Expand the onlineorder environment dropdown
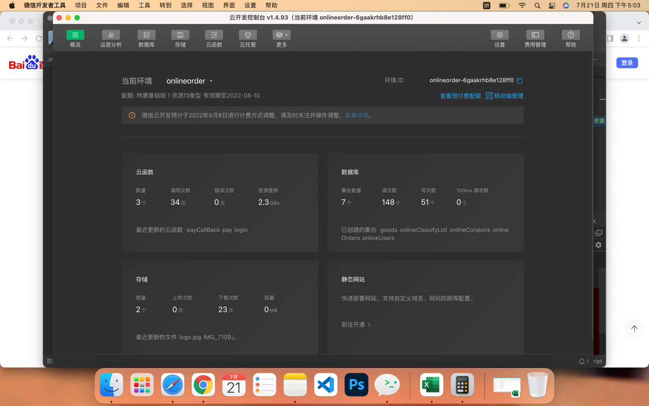The width and height of the screenshot is (649, 406). (190, 81)
